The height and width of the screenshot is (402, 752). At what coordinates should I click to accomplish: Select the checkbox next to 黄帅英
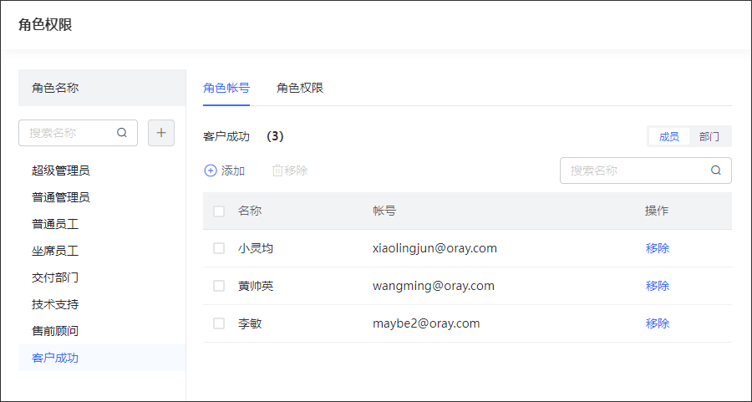point(219,286)
